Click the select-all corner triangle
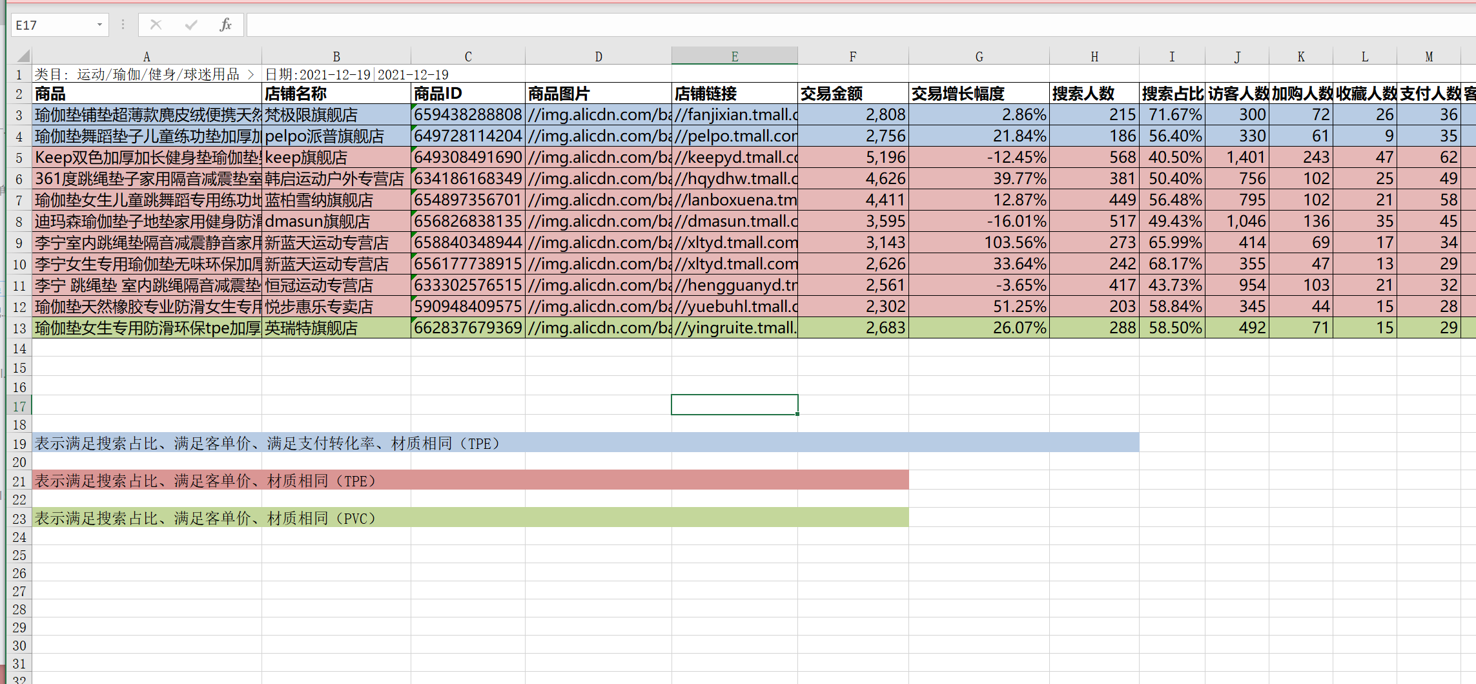The image size is (1476, 684). (x=23, y=56)
